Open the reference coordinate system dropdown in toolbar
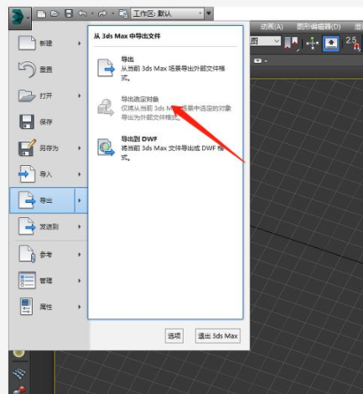 click(265, 41)
